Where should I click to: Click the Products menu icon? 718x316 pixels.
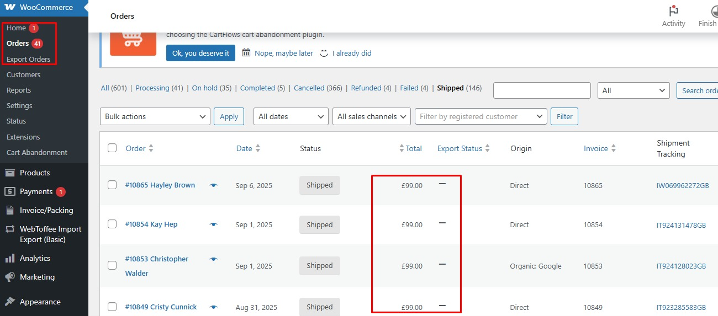tap(10, 173)
